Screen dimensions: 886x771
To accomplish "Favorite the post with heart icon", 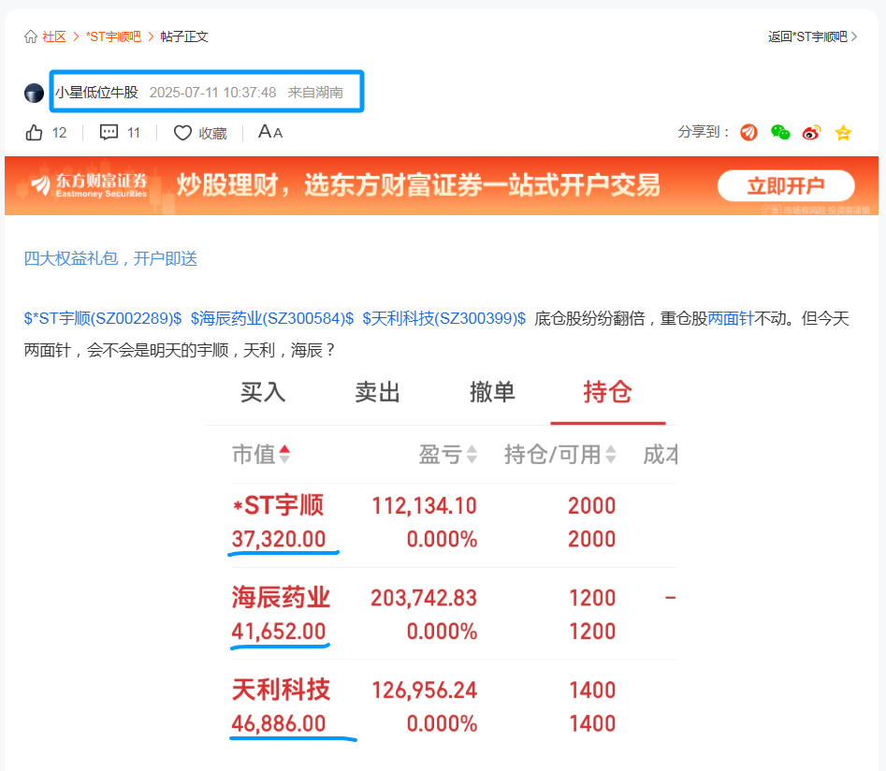I will click(x=182, y=133).
